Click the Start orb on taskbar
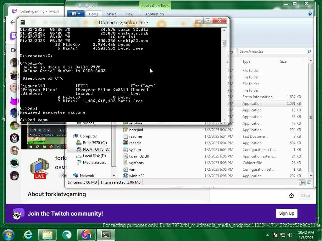Image resolution: width=322 pixels, height=241 pixels. click(x=8, y=235)
